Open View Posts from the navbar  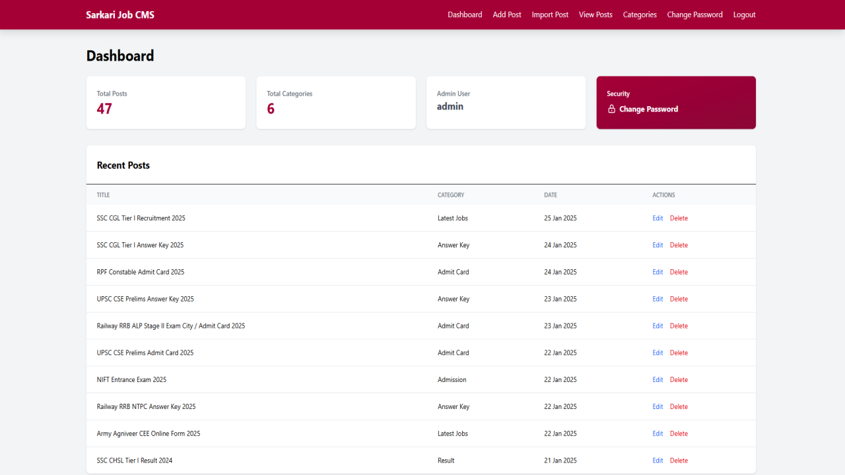pos(595,15)
